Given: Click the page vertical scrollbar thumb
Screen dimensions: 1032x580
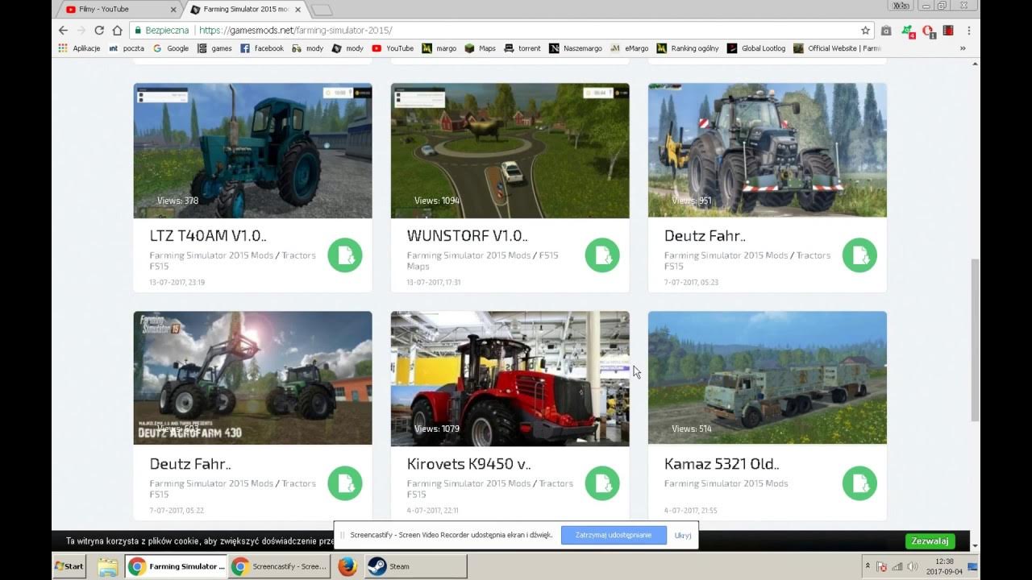Looking at the screenshot, I should click(x=975, y=339).
